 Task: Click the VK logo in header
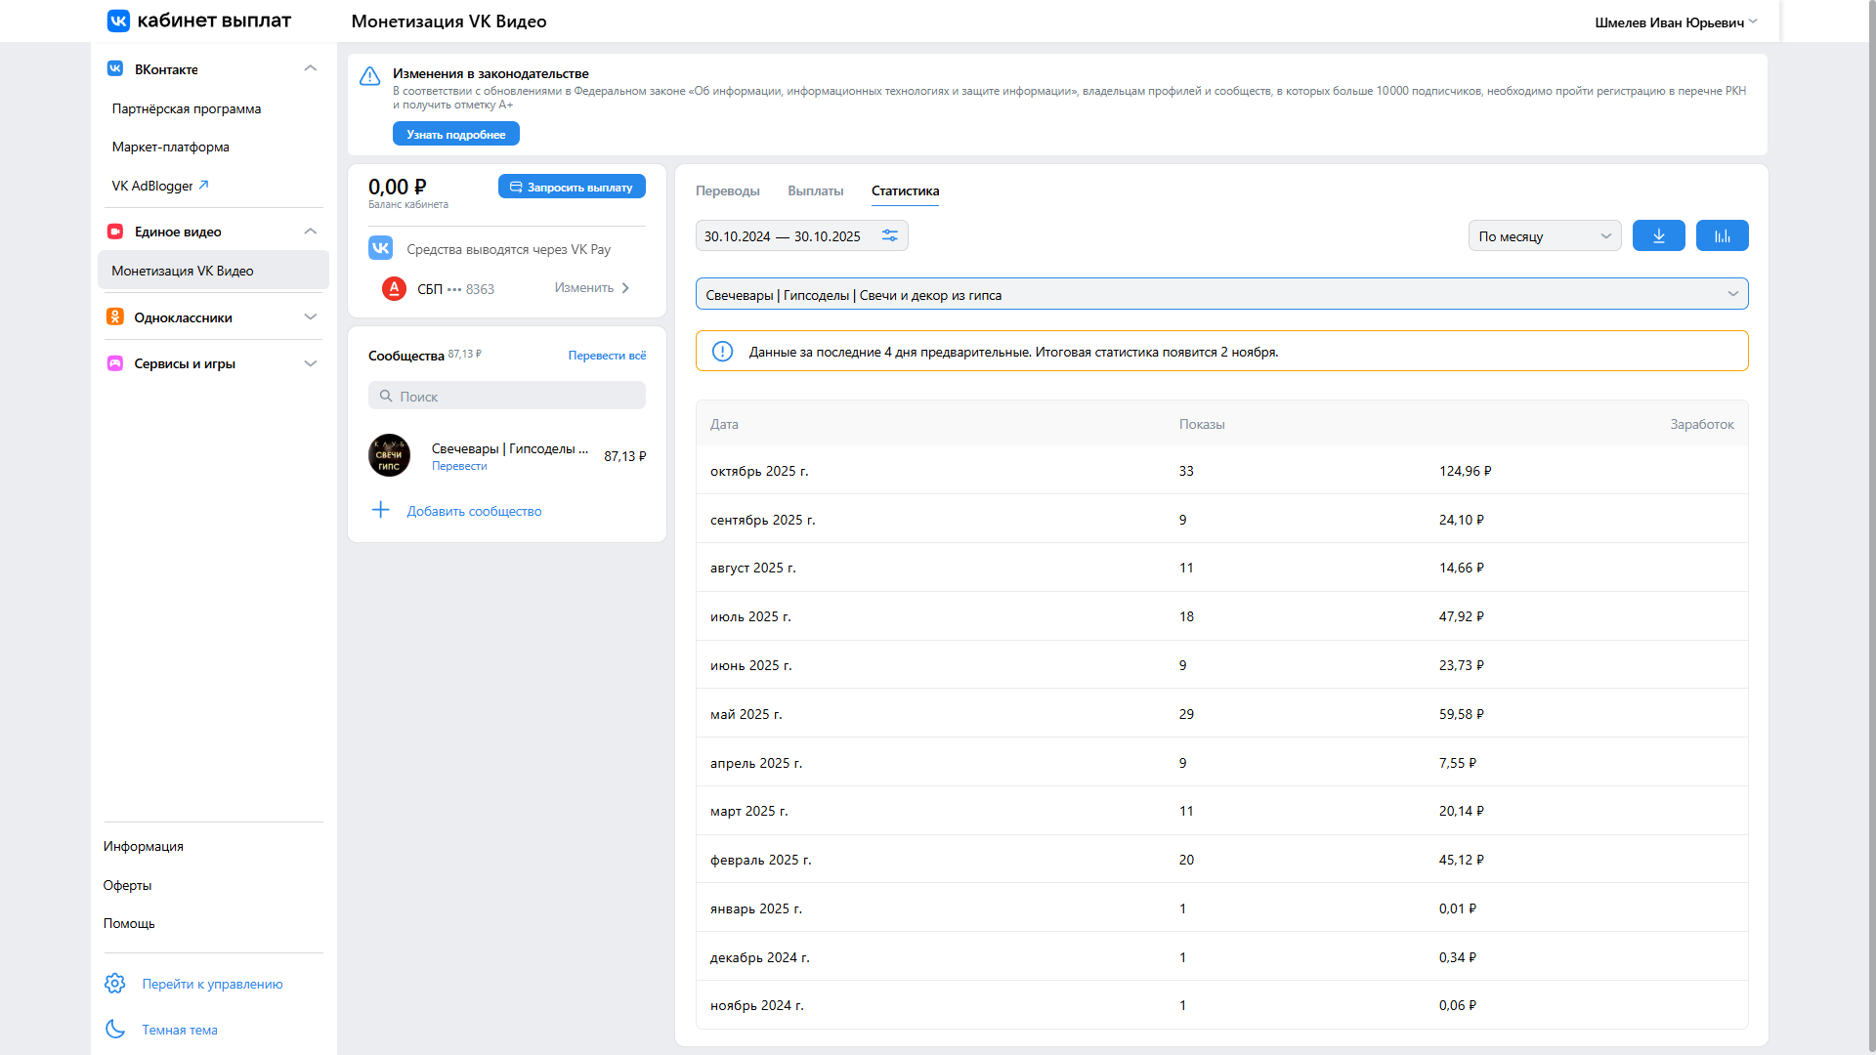pyautogui.click(x=118, y=21)
